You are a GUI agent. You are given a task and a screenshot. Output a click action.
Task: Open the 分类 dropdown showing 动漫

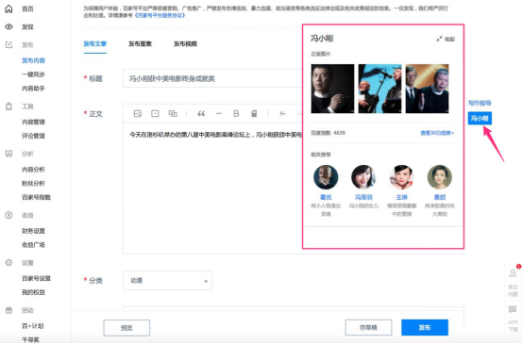click(168, 281)
